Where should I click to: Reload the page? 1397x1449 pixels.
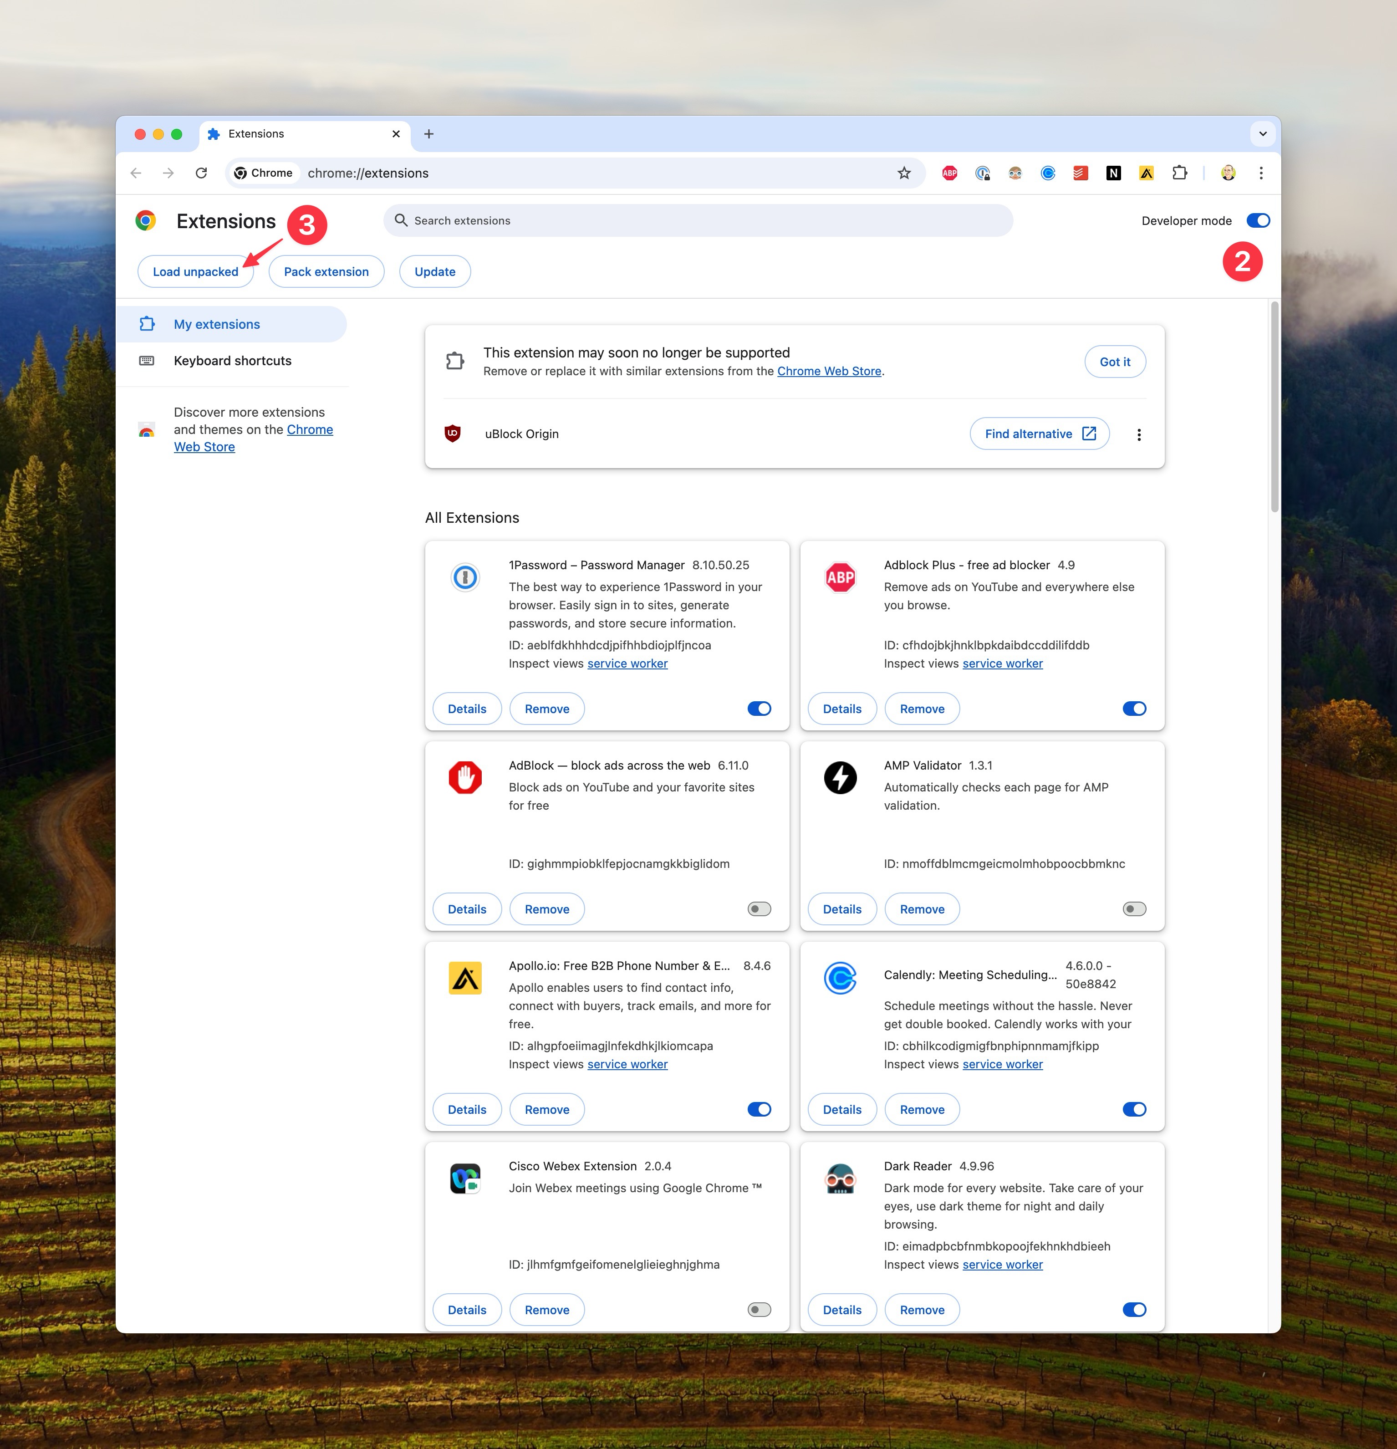[x=201, y=173]
